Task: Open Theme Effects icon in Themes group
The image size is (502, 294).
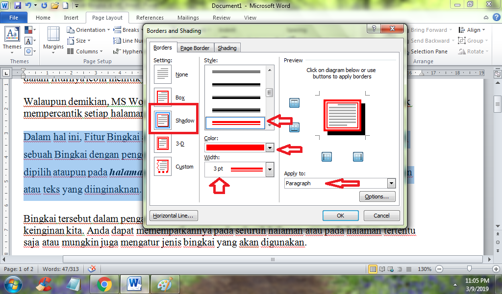Action: [30, 51]
